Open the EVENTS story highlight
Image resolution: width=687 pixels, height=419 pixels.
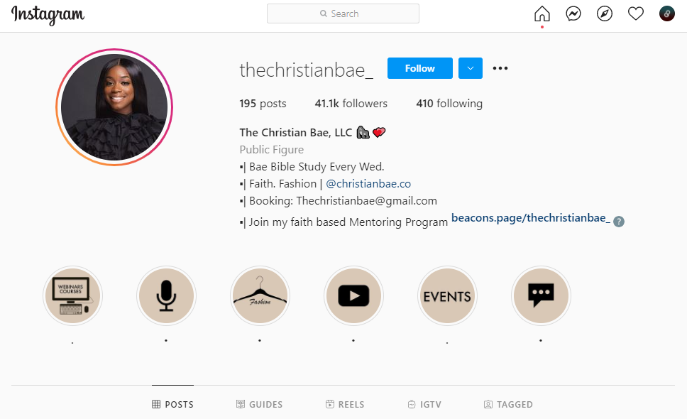(x=447, y=296)
